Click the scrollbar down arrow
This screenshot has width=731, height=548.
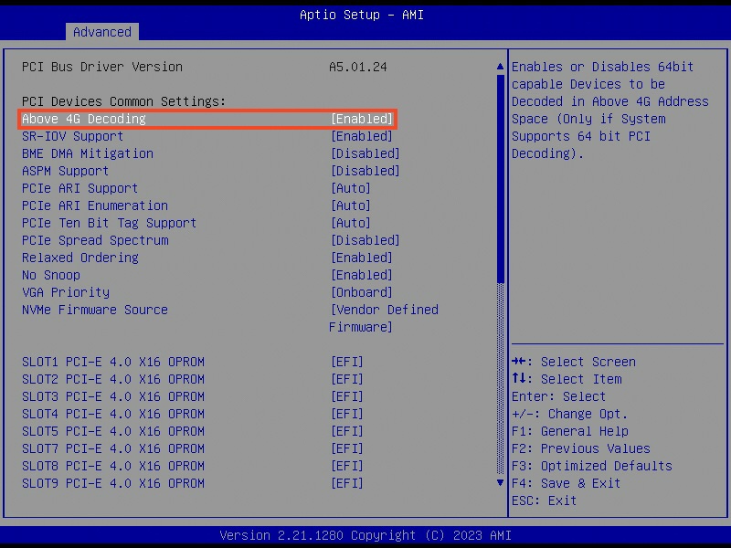point(500,483)
